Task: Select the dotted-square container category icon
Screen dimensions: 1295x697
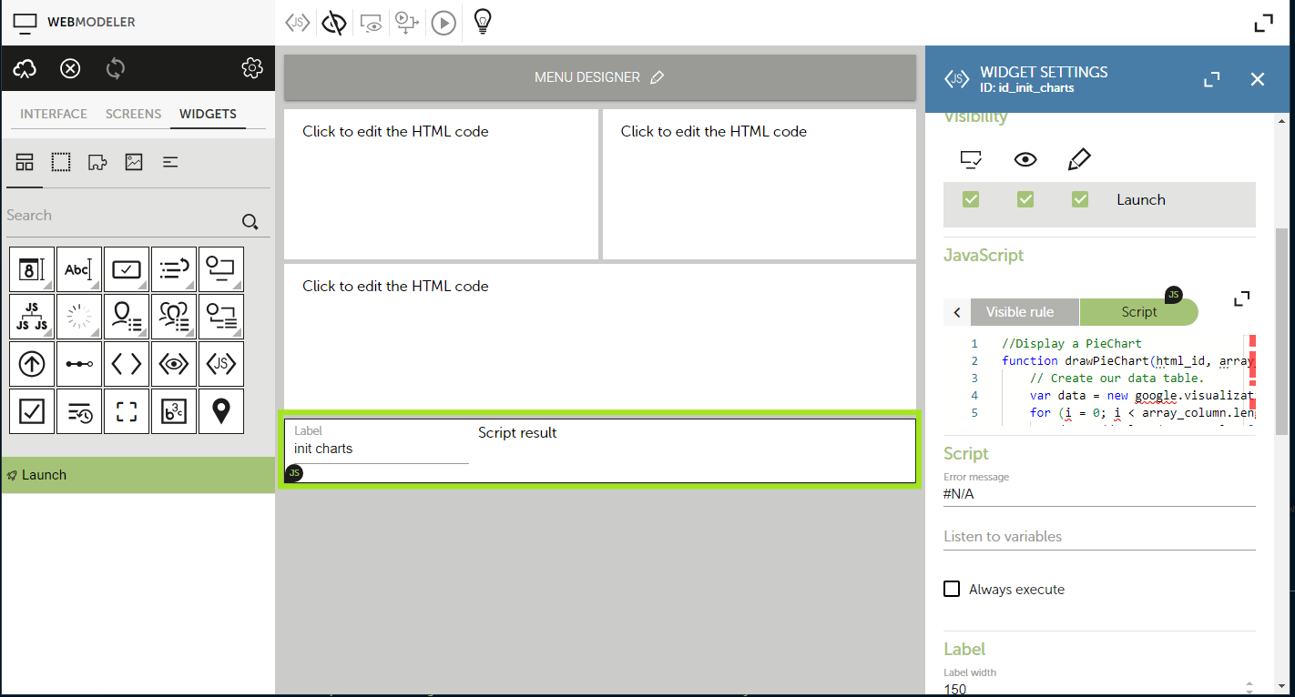Action: click(x=61, y=162)
